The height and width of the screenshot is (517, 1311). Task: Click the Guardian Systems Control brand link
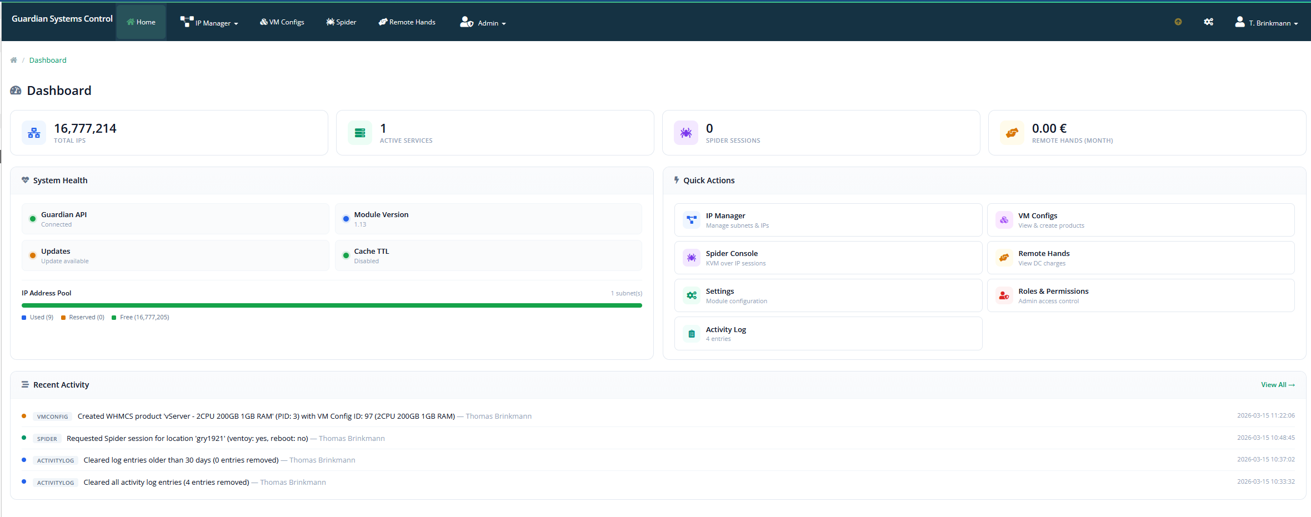[x=62, y=19]
